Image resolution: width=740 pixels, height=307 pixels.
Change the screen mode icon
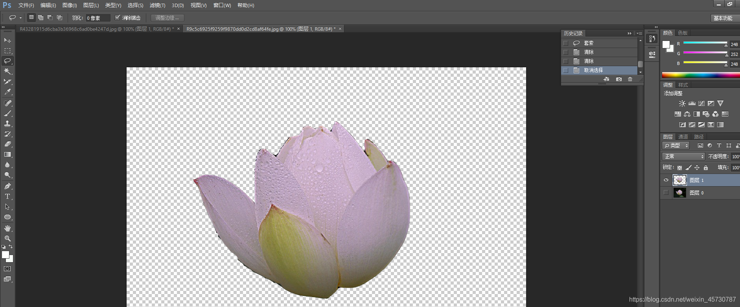point(7,279)
